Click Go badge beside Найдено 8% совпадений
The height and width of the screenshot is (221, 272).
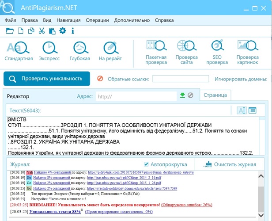point(29,178)
